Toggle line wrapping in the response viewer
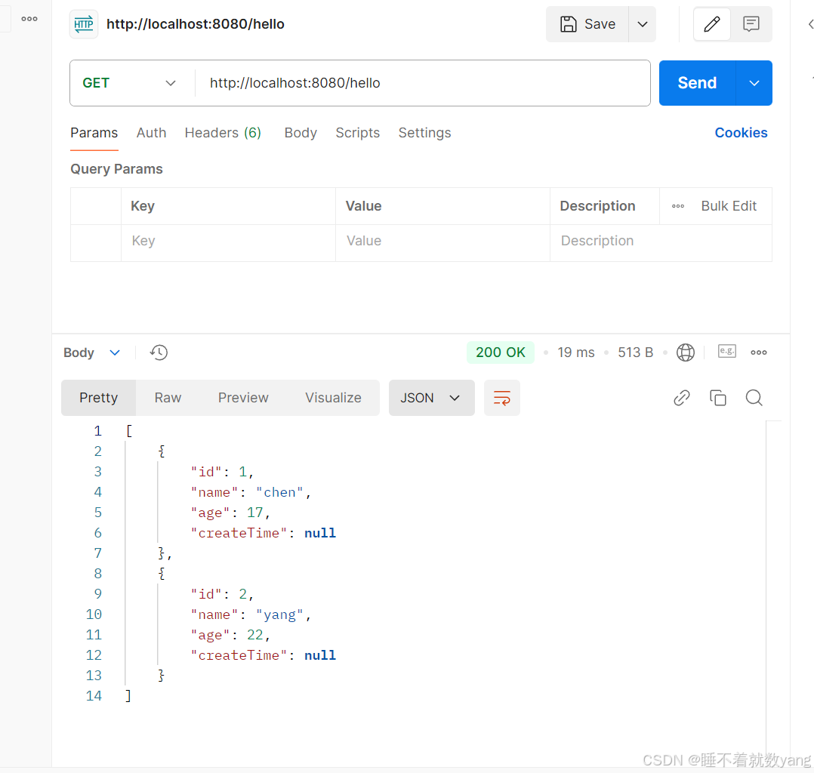 pyautogui.click(x=501, y=397)
